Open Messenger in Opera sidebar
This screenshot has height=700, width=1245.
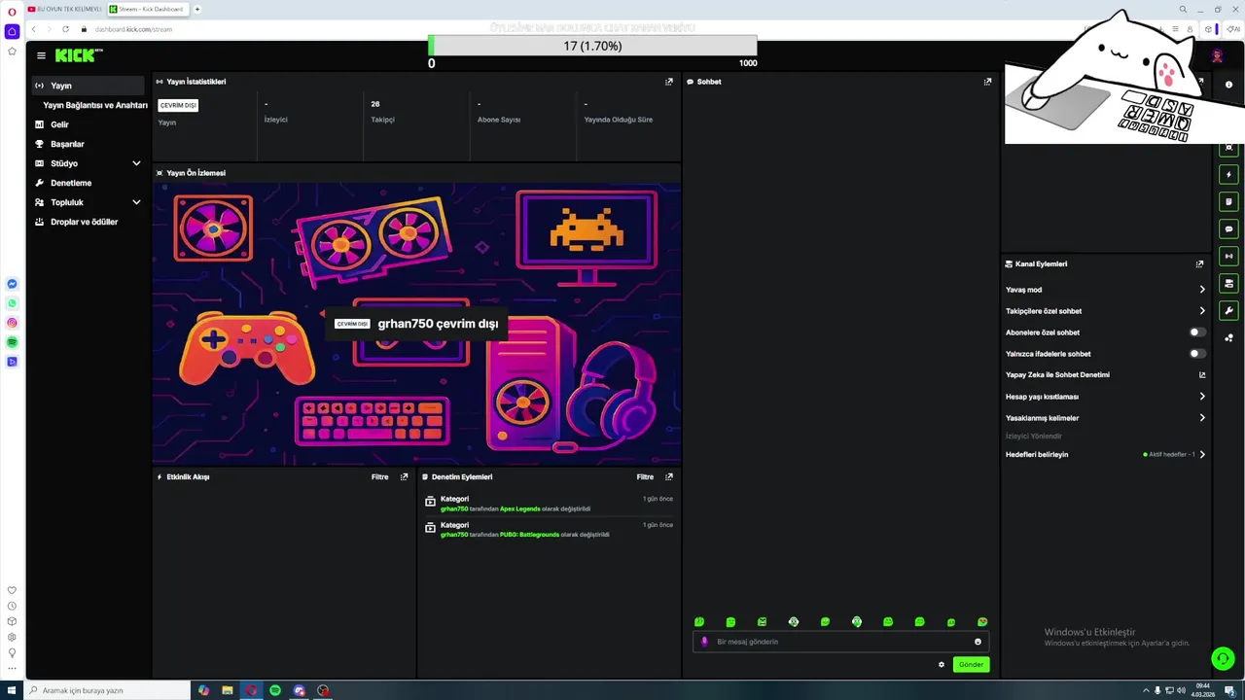pyautogui.click(x=12, y=284)
